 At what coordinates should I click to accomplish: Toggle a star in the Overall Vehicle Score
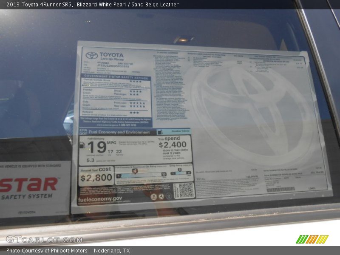[135, 81]
